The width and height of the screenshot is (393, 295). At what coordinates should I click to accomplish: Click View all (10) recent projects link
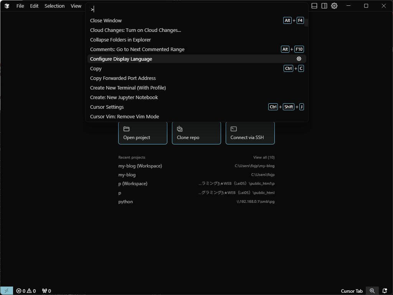(264, 157)
